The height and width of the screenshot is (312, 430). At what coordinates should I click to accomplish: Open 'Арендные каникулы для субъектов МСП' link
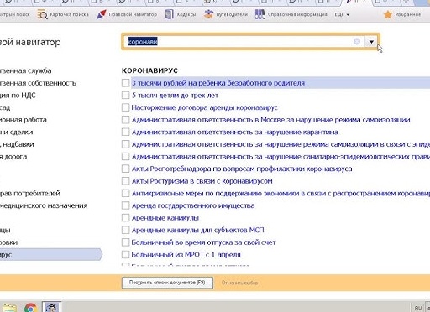pyautogui.click(x=197, y=230)
